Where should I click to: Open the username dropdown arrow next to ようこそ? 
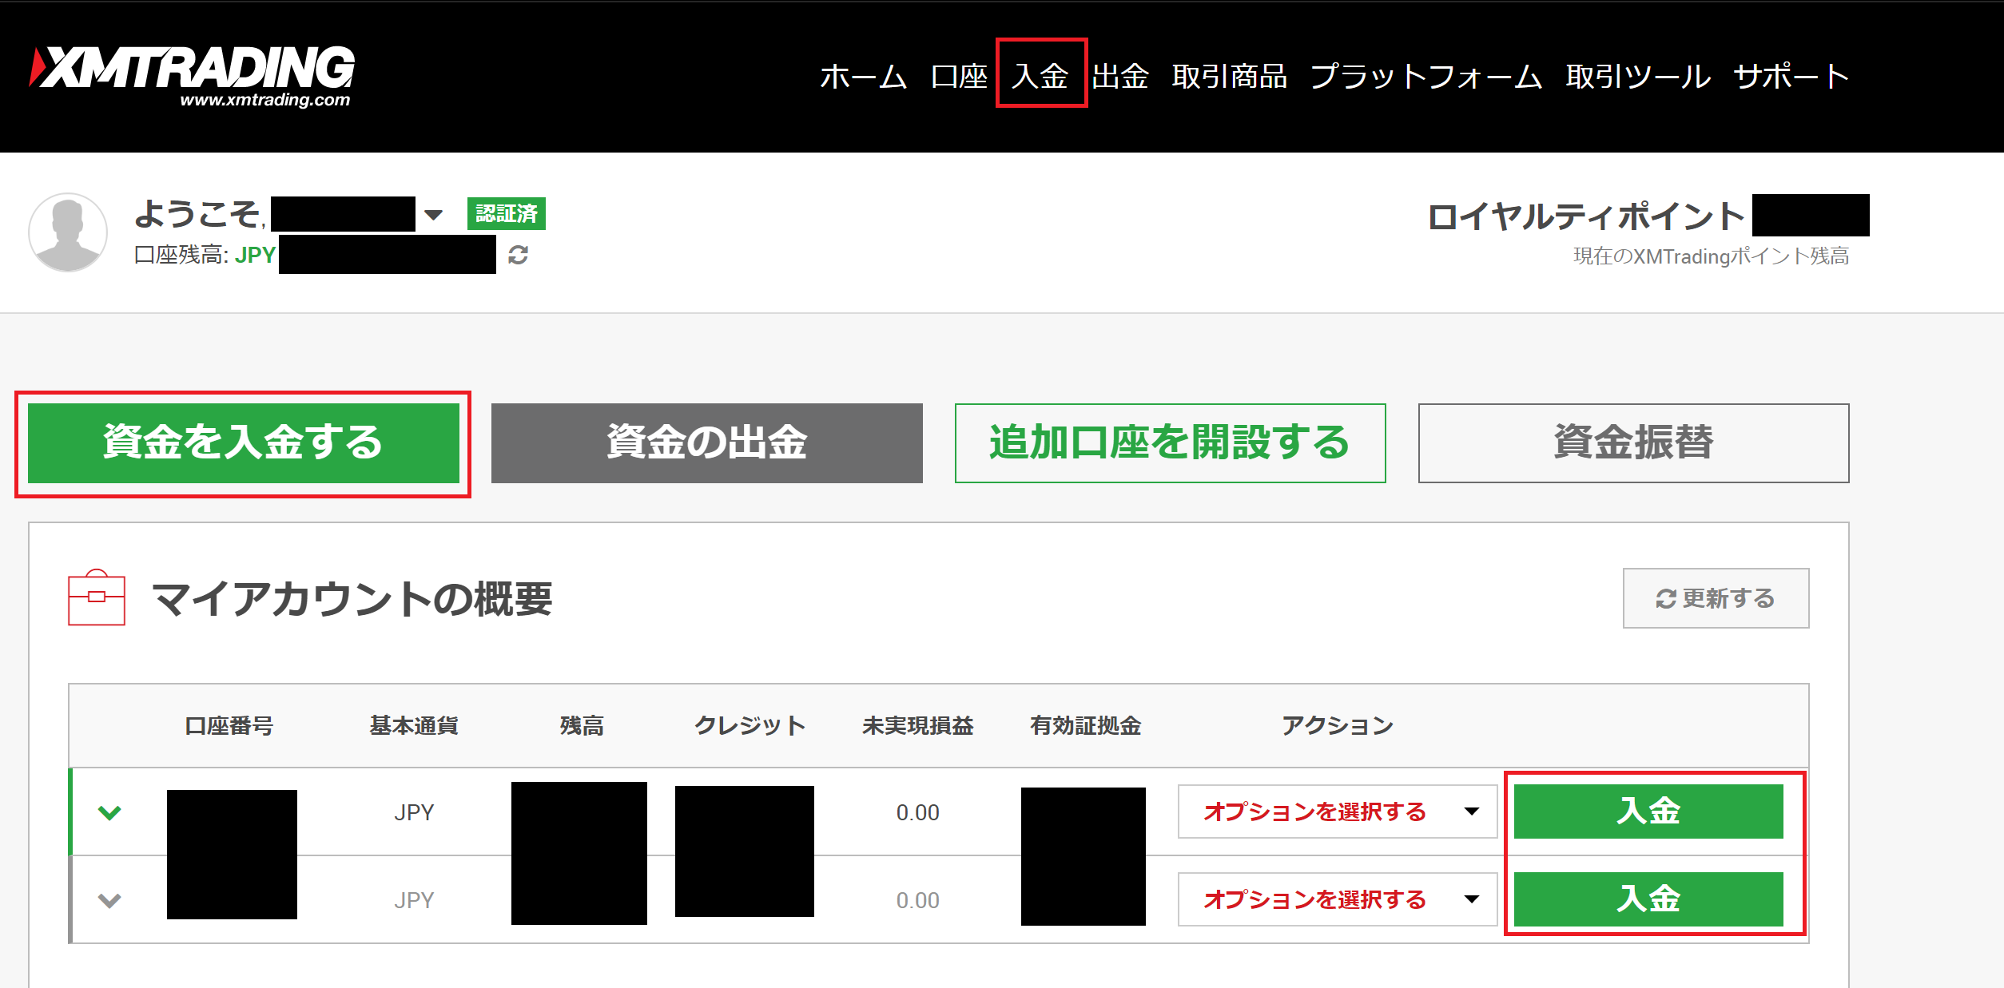click(433, 215)
